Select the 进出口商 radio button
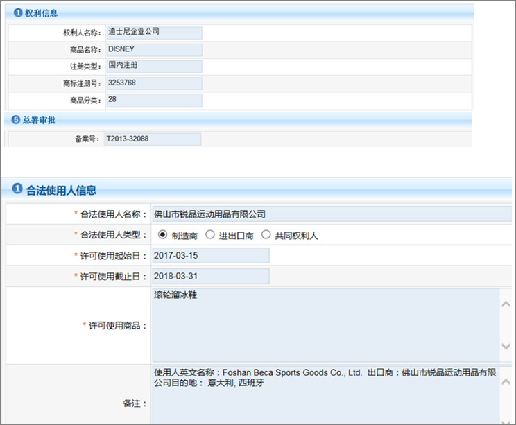The width and height of the screenshot is (516, 425). tap(210, 235)
